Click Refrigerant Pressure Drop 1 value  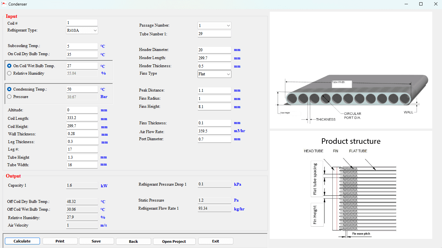[214, 184]
